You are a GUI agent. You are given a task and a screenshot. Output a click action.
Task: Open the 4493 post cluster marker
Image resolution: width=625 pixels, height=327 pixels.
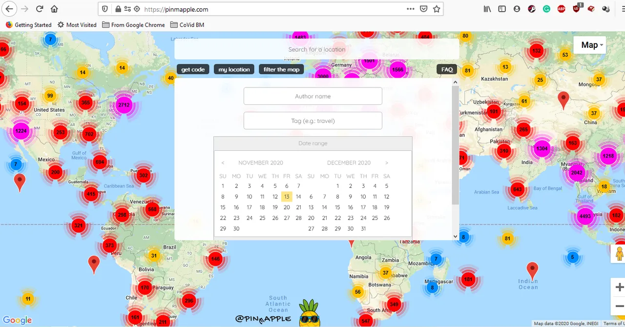(x=584, y=216)
